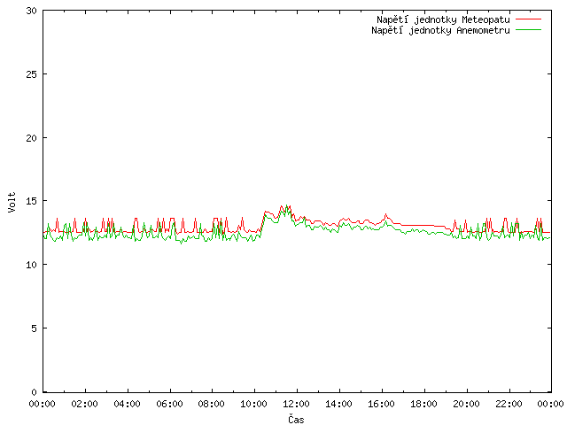The height and width of the screenshot is (425, 567).
Task: Click the legend entry 'Napětí jednotky Anemometru'
Action: tap(440, 30)
